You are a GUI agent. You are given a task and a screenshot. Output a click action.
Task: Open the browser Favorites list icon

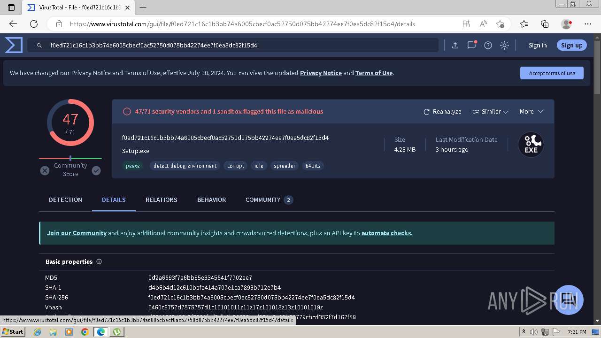(524, 24)
